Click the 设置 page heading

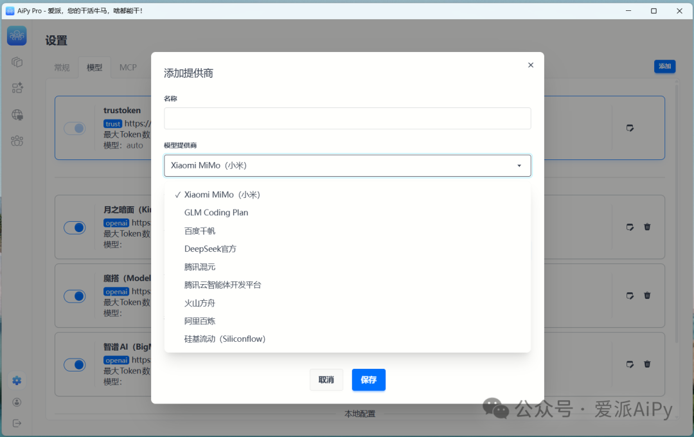coord(56,40)
